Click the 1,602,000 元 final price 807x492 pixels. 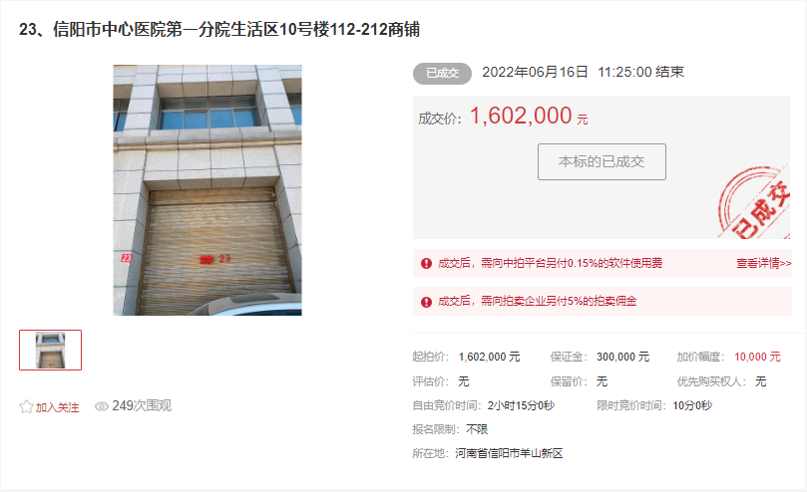click(x=529, y=117)
